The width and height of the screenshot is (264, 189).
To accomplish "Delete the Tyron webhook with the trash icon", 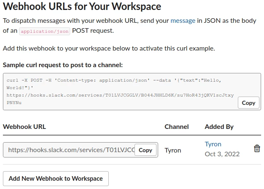I will 257,148.
